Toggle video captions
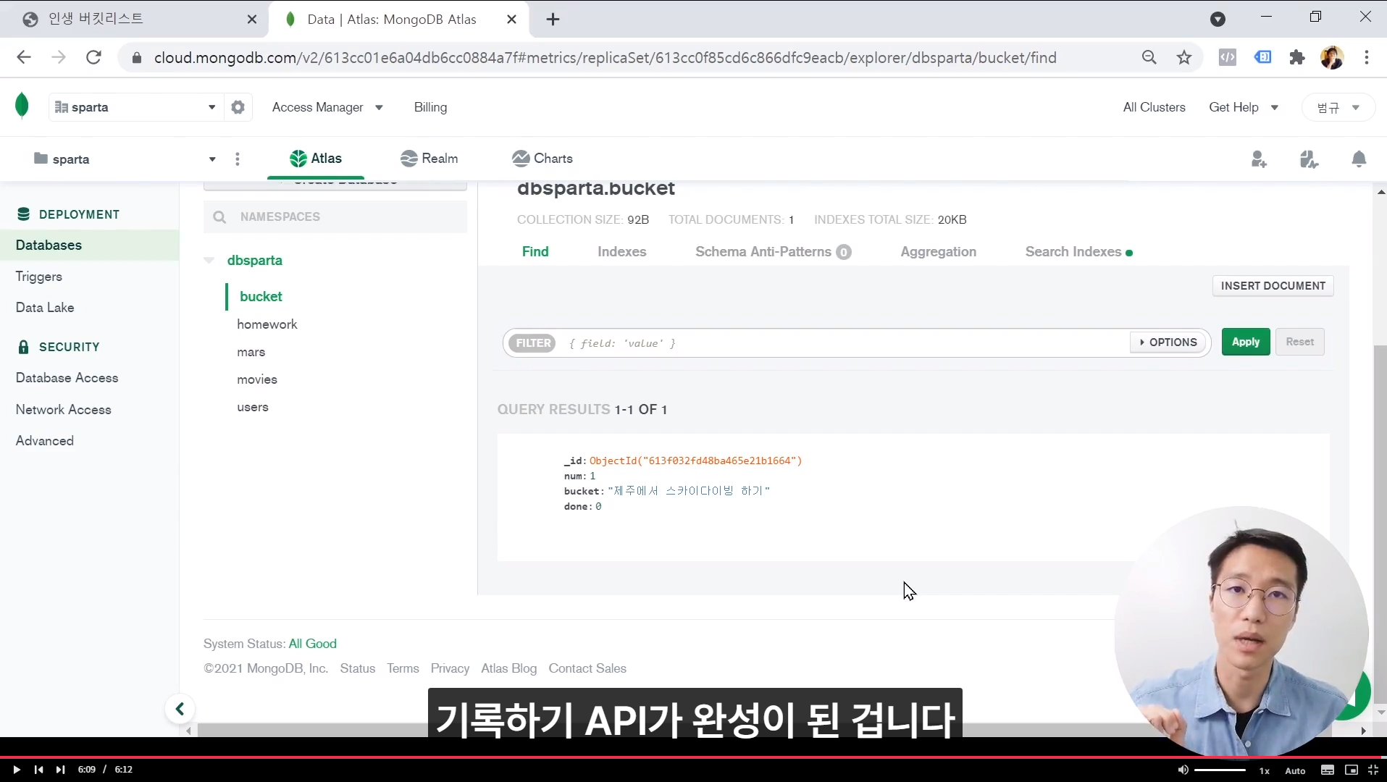1387x782 pixels. point(1328,770)
